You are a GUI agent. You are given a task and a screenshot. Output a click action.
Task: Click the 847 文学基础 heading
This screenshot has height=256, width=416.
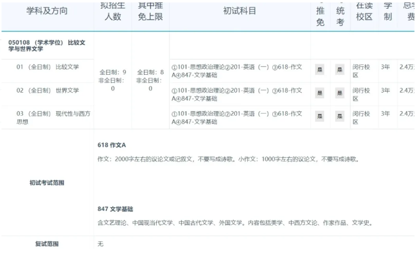click(115, 209)
